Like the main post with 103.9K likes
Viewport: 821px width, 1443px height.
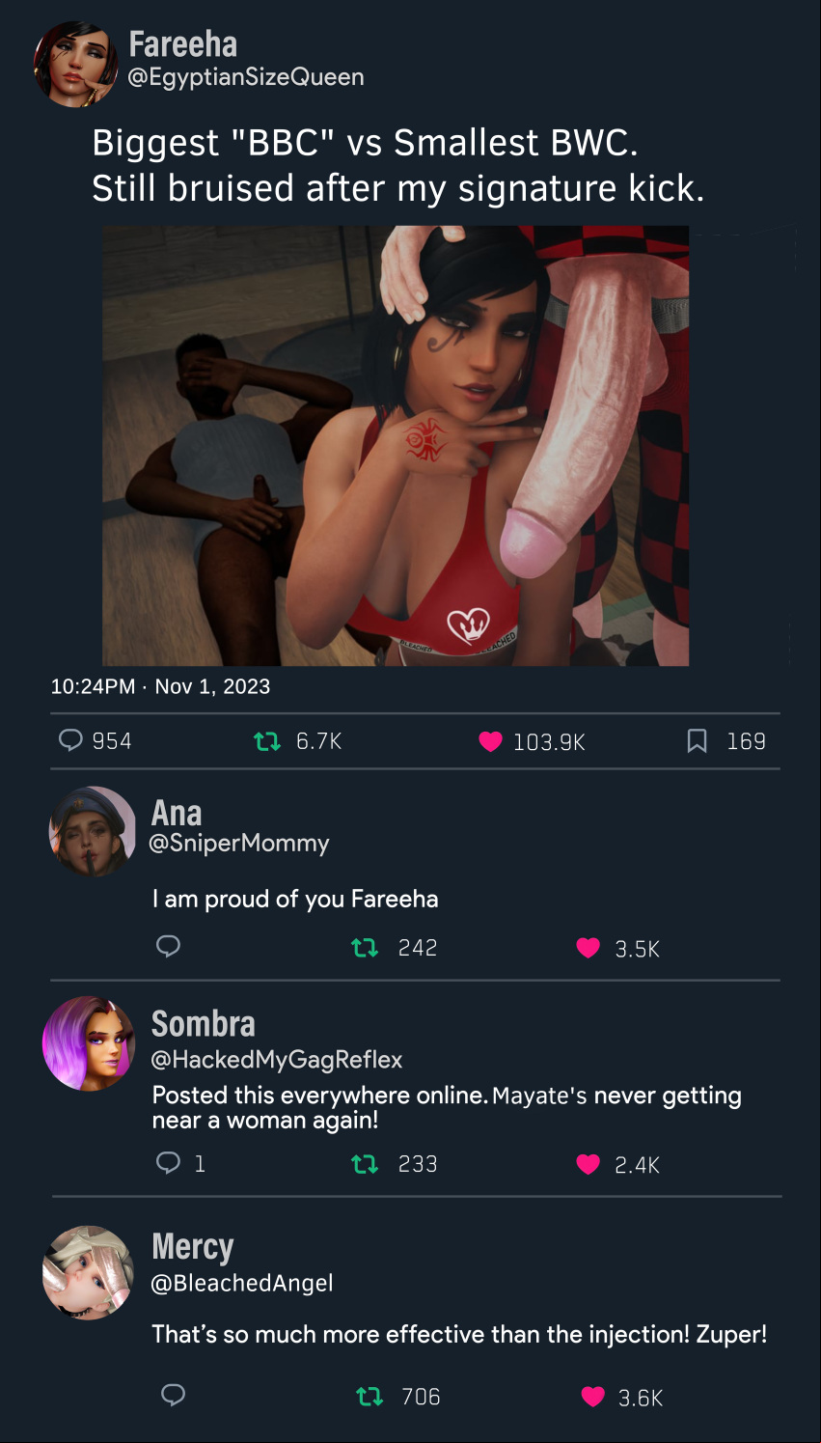490,741
